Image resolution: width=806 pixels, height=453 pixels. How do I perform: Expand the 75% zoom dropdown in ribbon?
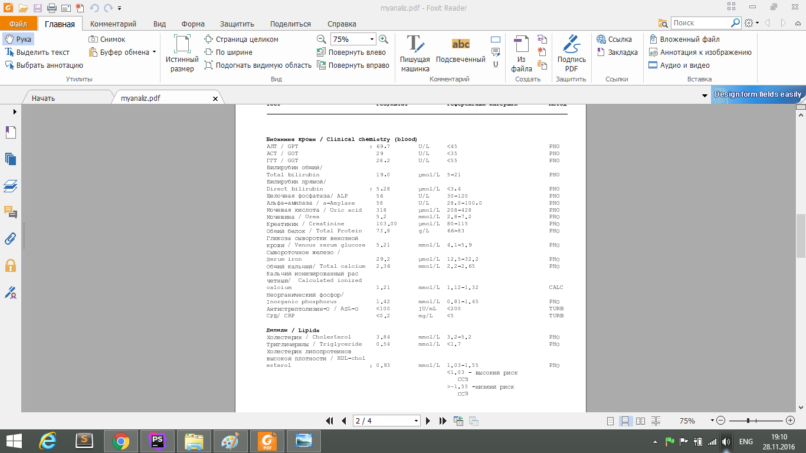[372, 39]
